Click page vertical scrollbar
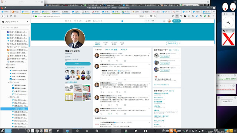The width and height of the screenshot is (237, 133). tap(215, 32)
